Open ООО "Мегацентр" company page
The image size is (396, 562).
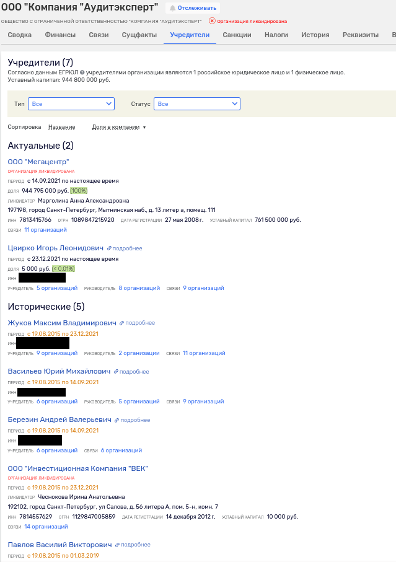click(38, 162)
